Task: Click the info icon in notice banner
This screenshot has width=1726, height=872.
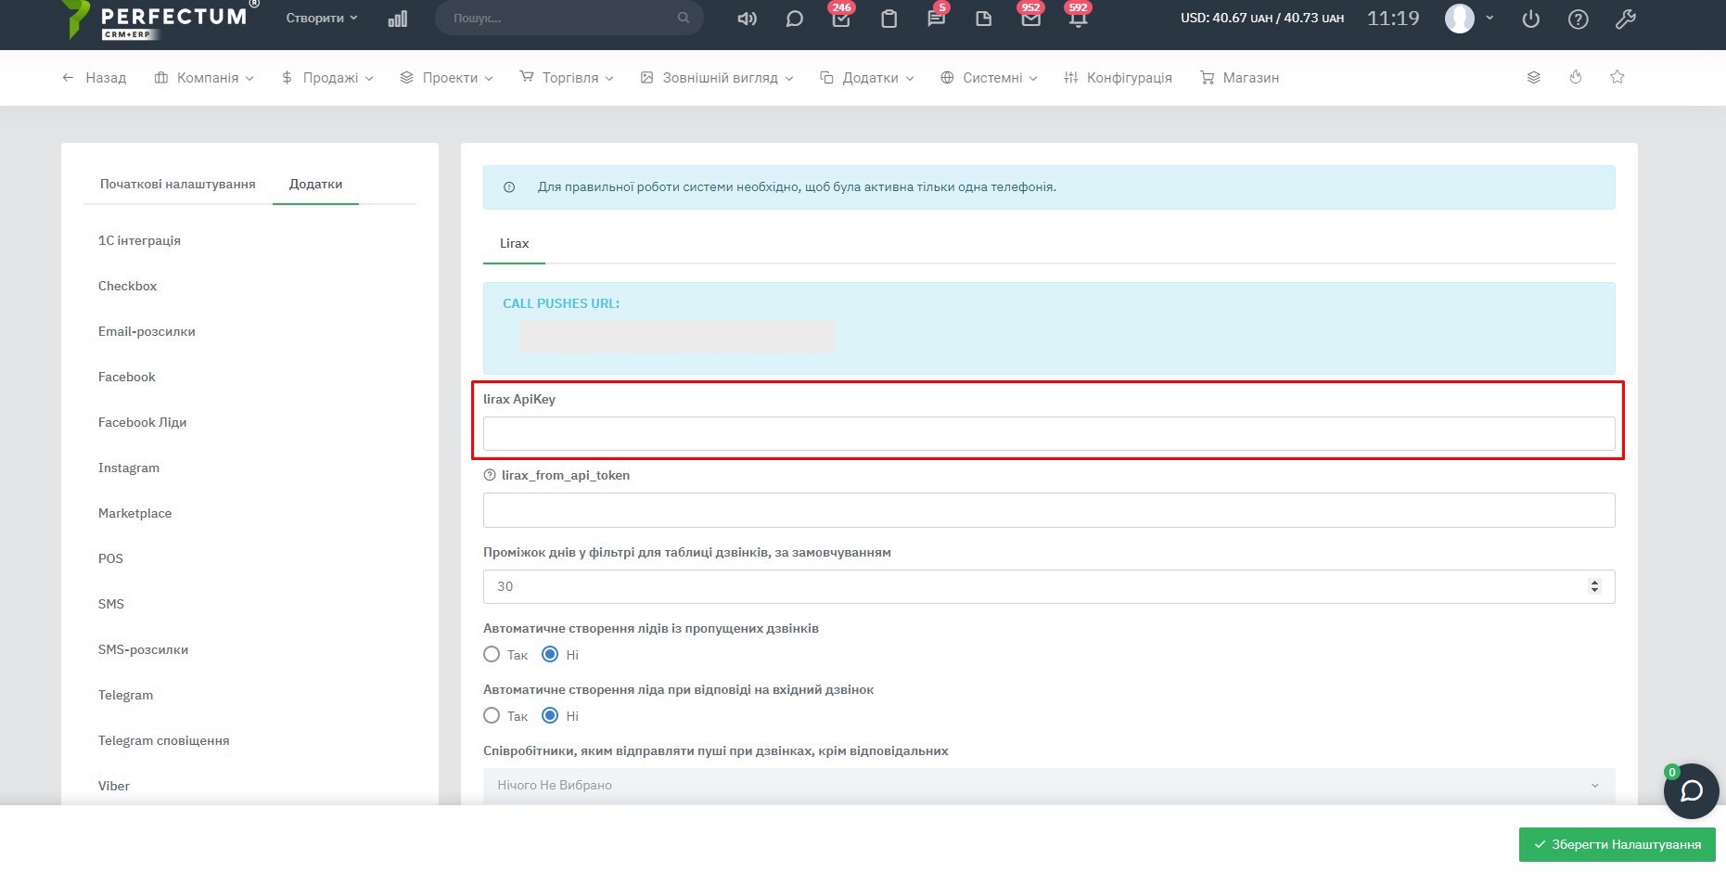Action: pos(509,187)
